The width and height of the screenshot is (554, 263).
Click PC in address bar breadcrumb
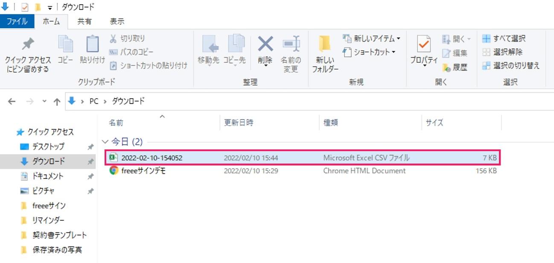pyautogui.click(x=94, y=101)
